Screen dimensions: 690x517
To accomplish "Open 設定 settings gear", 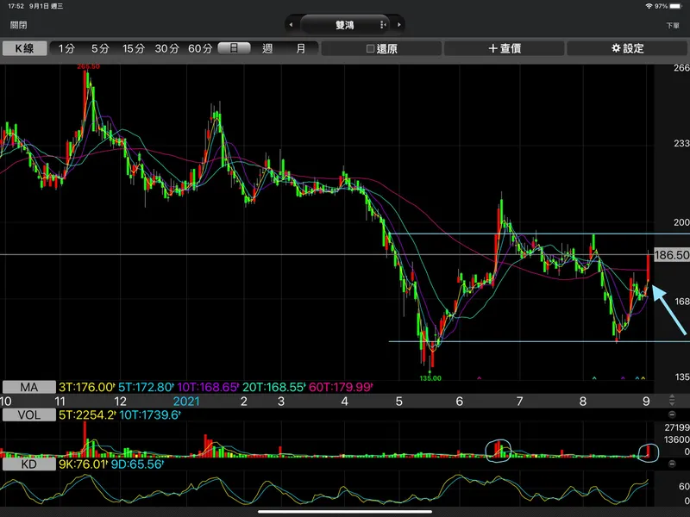I will point(628,49).
